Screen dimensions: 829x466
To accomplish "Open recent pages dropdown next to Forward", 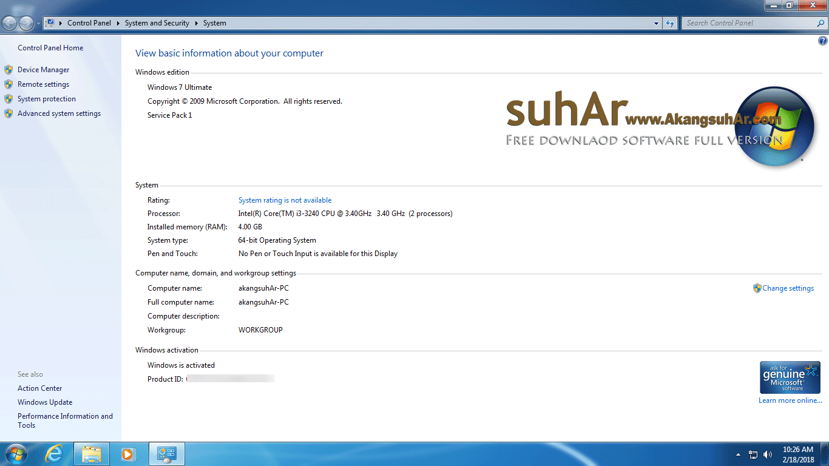I will 38,23.
